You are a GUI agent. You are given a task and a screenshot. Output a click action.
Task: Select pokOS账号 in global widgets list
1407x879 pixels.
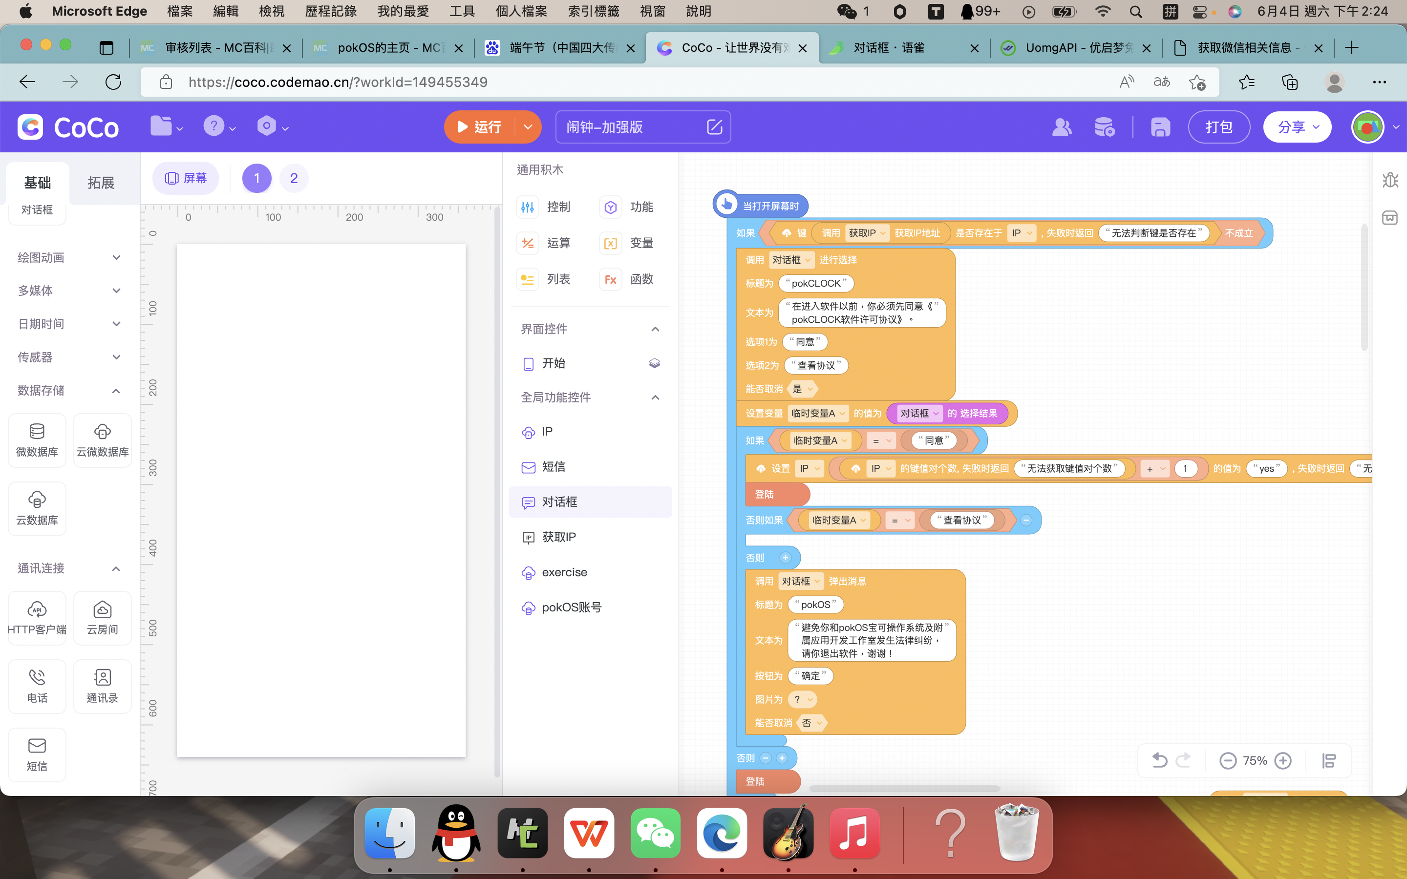click(590, 607)
